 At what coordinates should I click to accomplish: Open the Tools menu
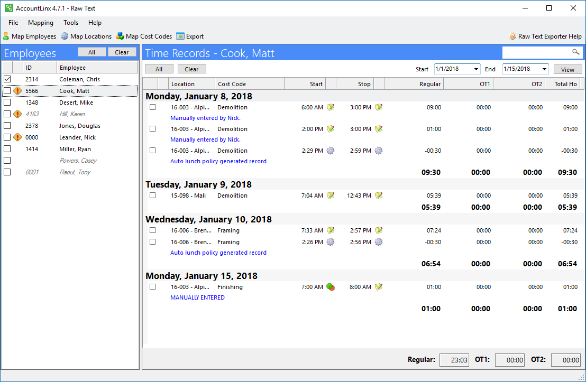pos(71,23)
